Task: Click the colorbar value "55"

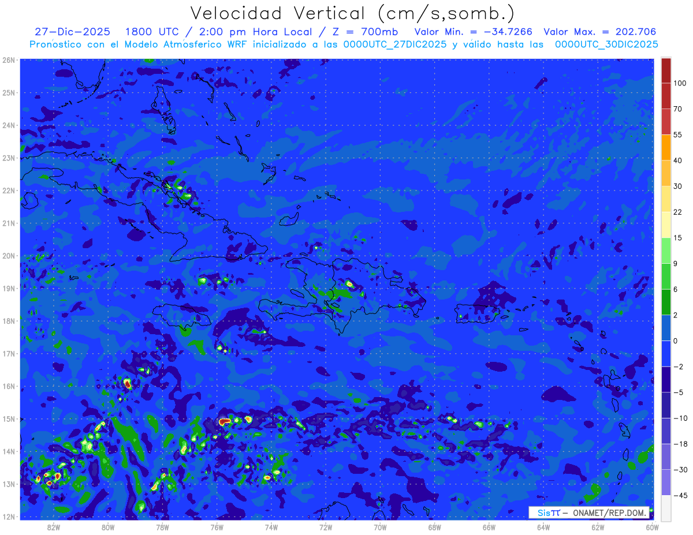Action: click(678, 134)
